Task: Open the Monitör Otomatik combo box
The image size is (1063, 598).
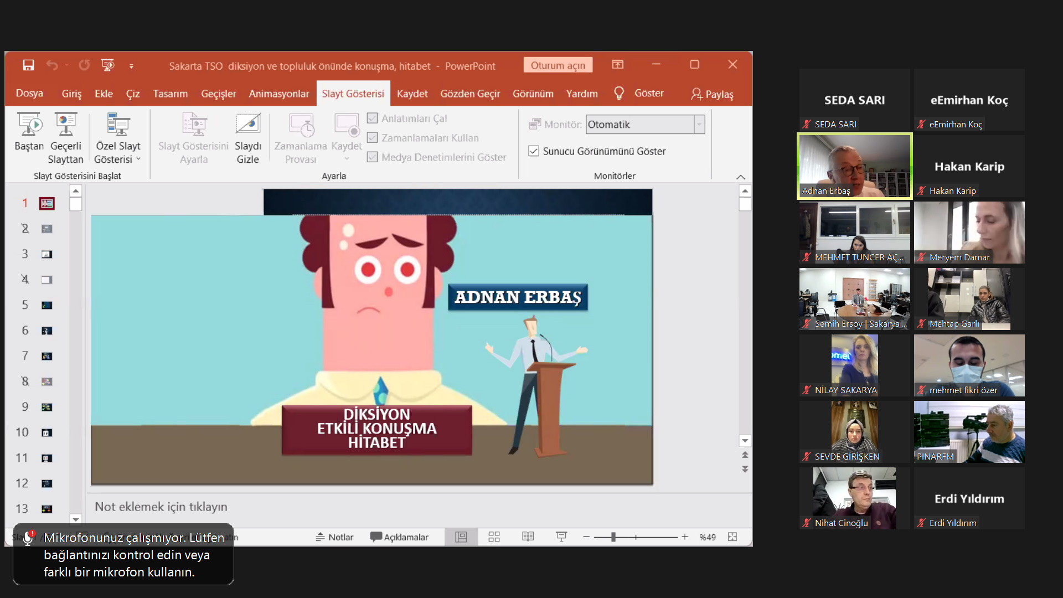Action: coord(645,124)
